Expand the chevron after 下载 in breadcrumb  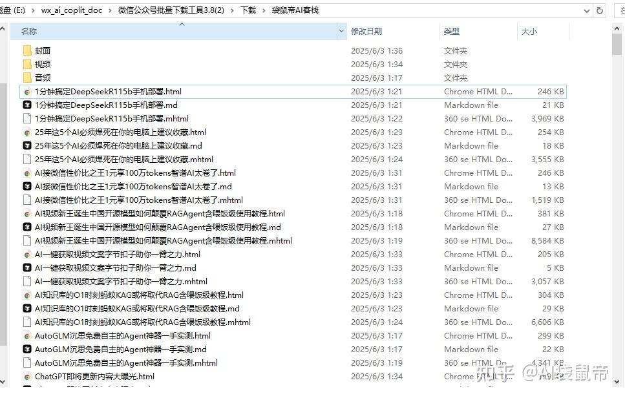pyautogui.click(x=264, y=10)
